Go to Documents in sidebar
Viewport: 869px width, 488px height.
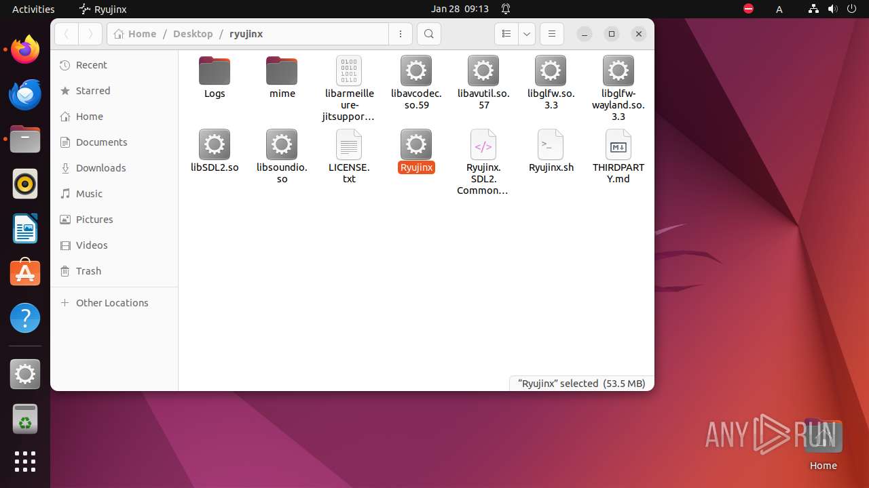tap(114, 142)
